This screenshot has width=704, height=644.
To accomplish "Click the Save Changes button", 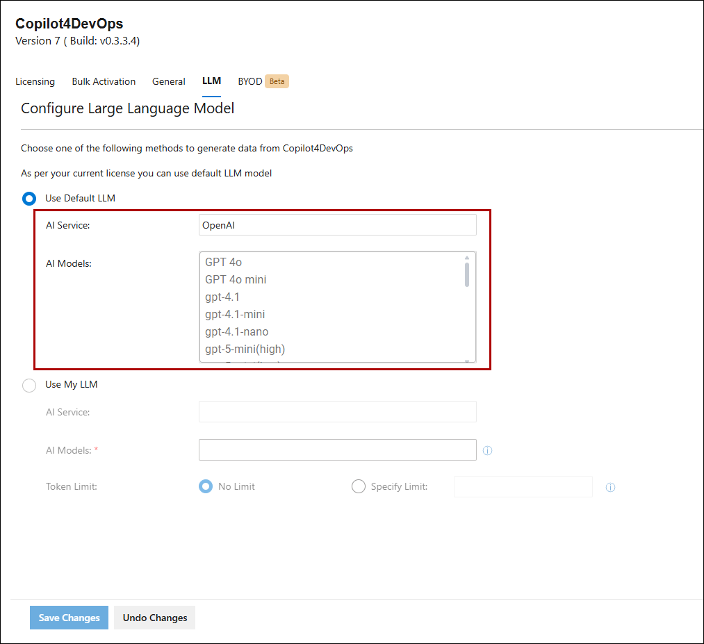I will click(69, 618).
